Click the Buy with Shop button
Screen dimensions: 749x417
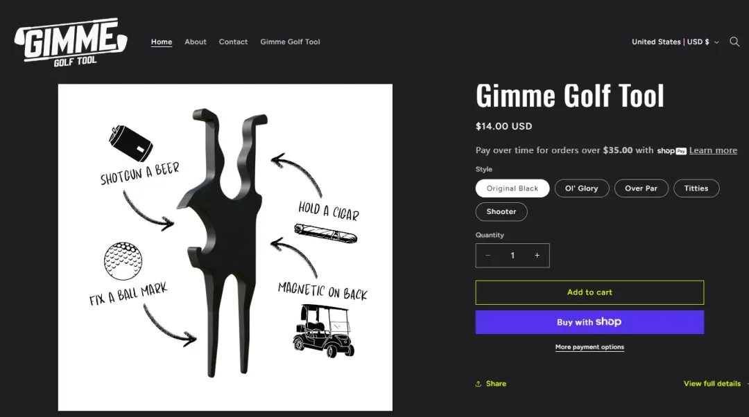[x=589, y=322]
